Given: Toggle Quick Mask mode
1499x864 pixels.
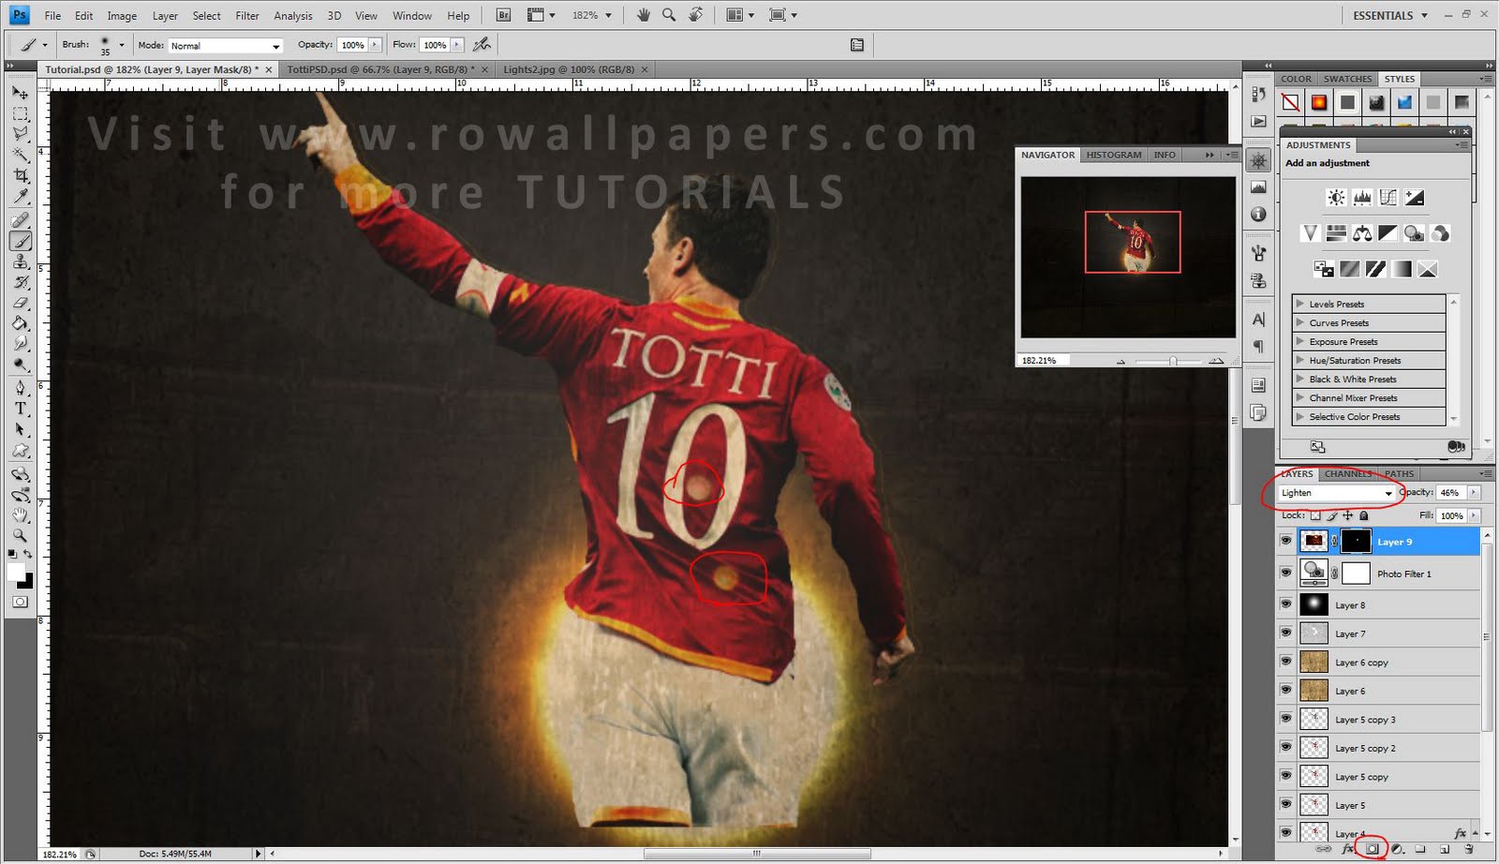Looking at the screenshot, I should [x=20, y=602].
